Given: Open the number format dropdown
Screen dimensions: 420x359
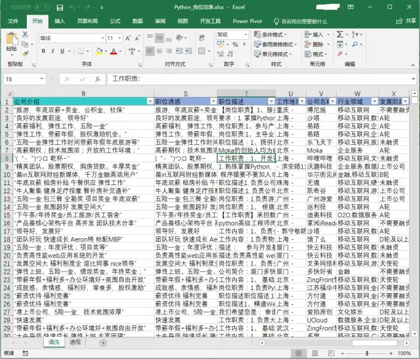Looking at the screenshot, I should [x=246, y=34].
